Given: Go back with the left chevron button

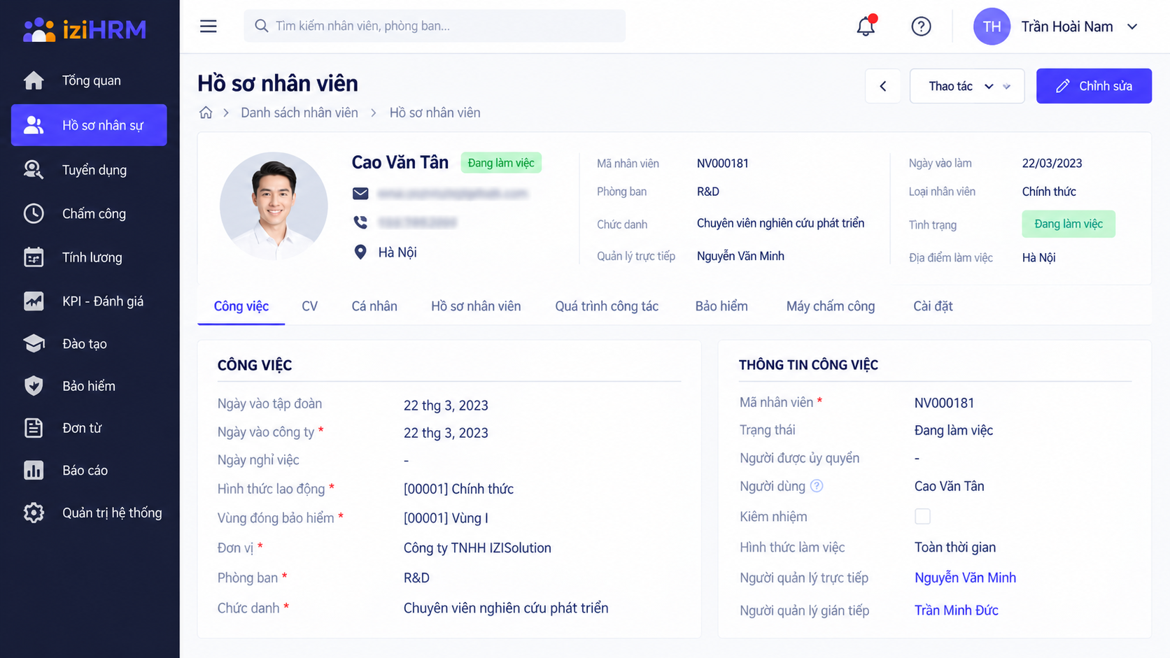Looking at the screenshot, I should [x=883, y=86].
